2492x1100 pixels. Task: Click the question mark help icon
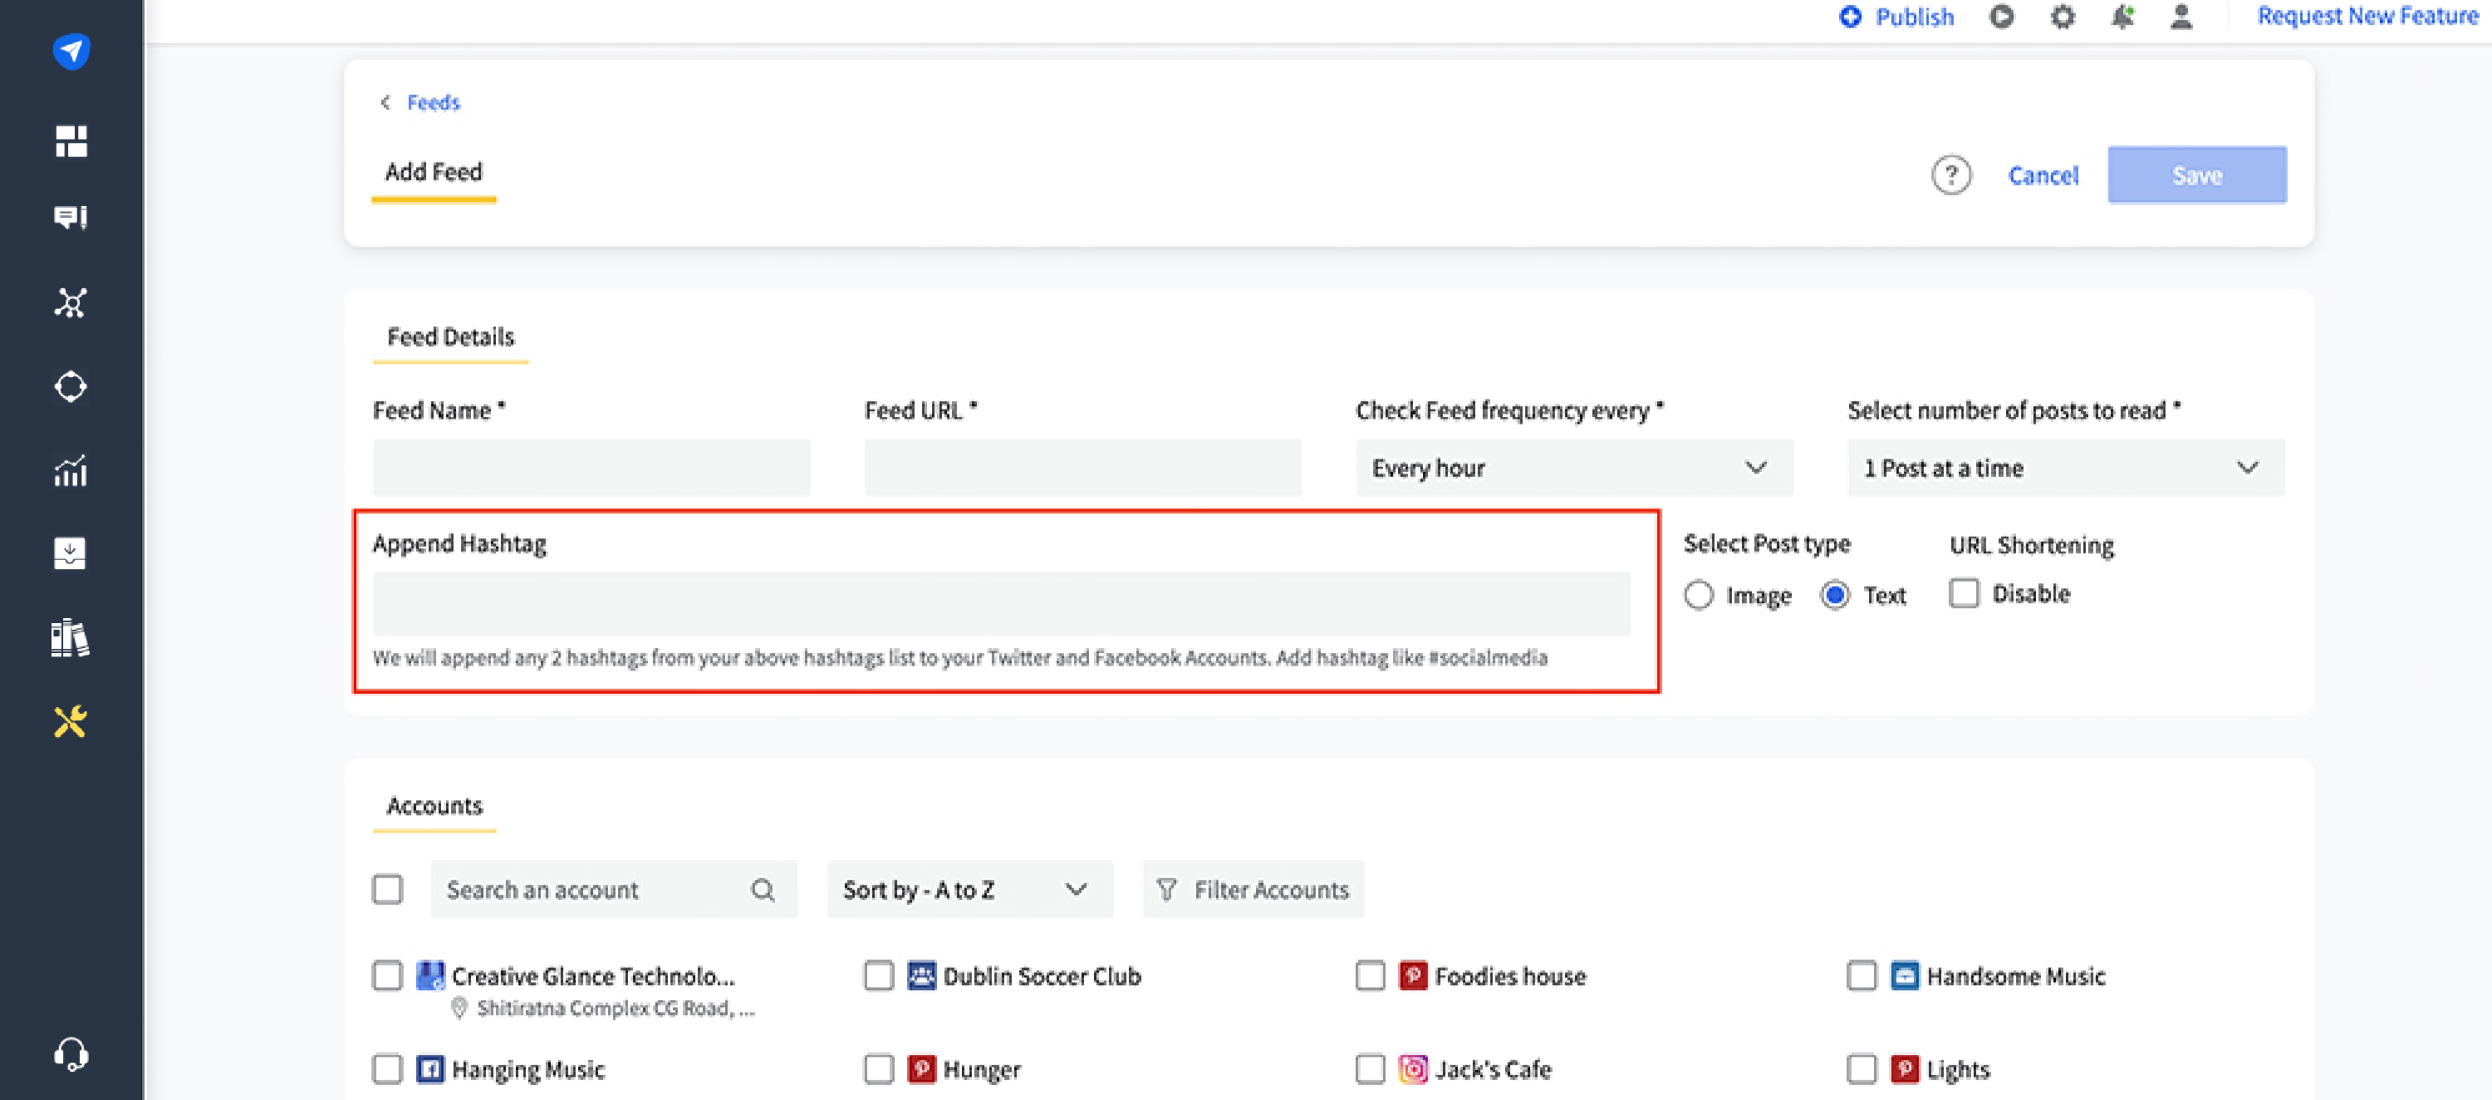coord(1950,175)
